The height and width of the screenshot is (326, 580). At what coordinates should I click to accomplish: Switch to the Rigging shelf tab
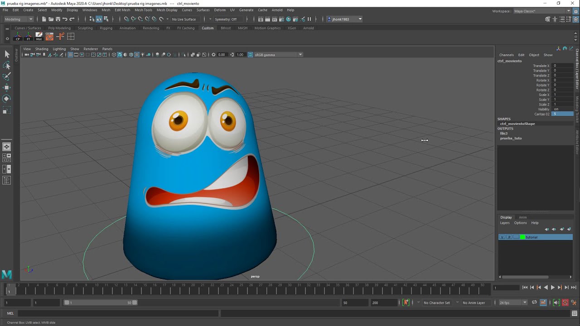(106, 28)
